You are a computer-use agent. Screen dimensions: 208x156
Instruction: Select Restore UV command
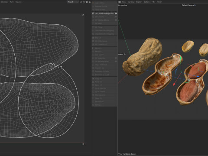pyautogui.click(x=104, y=102)
